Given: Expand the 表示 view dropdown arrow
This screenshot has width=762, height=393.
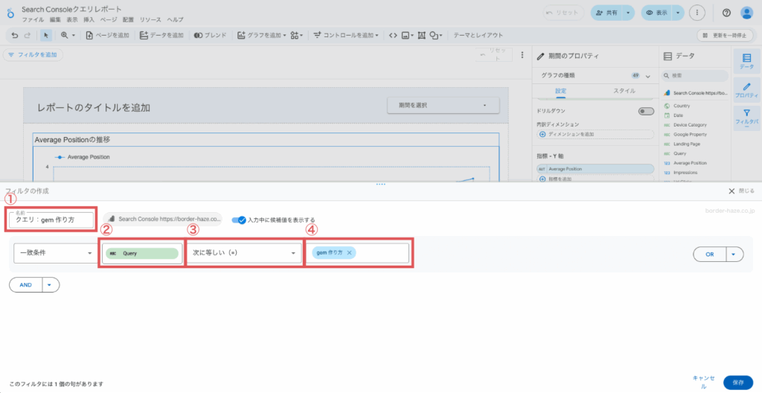Looking at the screenshot, I should tap(679, 13).
